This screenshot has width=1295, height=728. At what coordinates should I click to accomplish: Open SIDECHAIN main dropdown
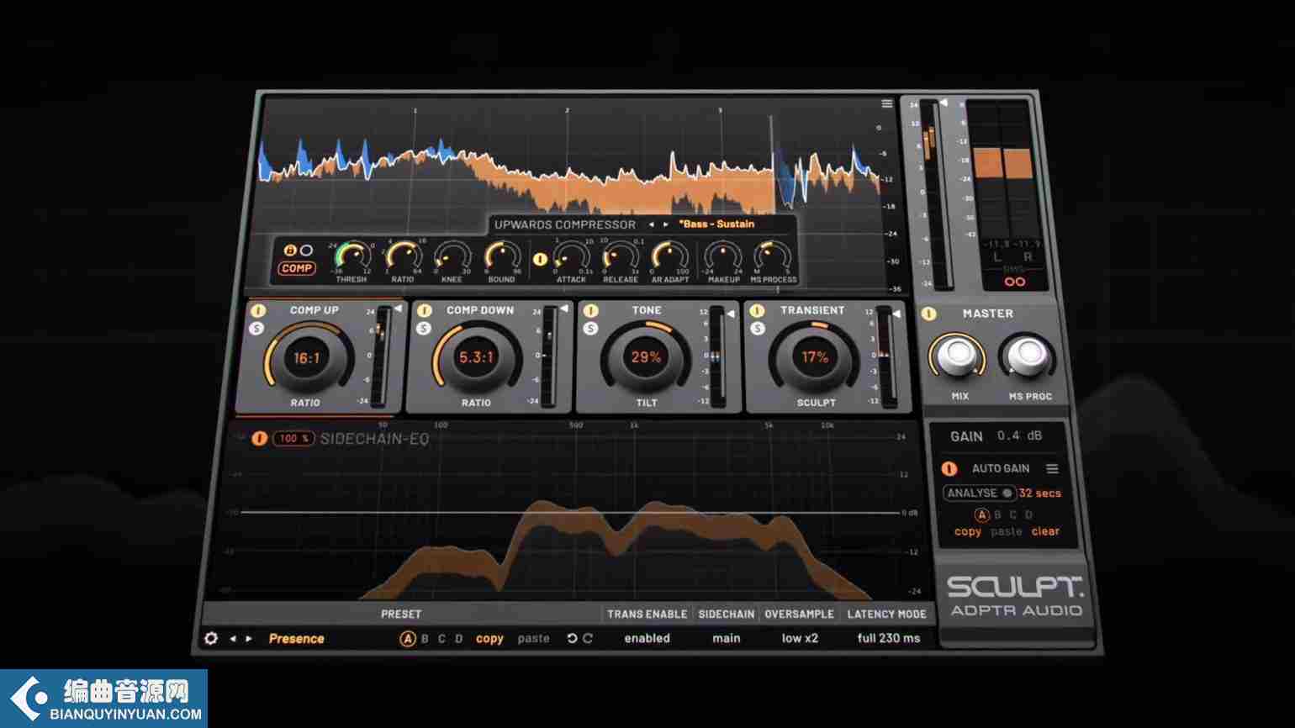click(x=727, y=638)
